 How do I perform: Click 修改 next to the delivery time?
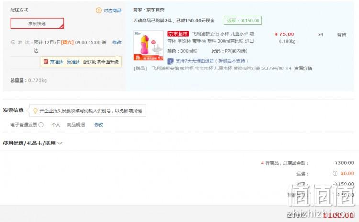(117, 42)
